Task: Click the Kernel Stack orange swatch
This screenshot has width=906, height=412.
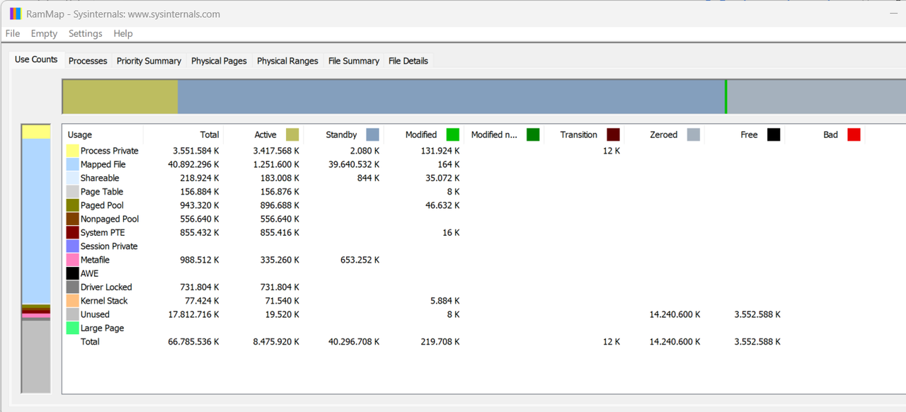Action: 72,301
